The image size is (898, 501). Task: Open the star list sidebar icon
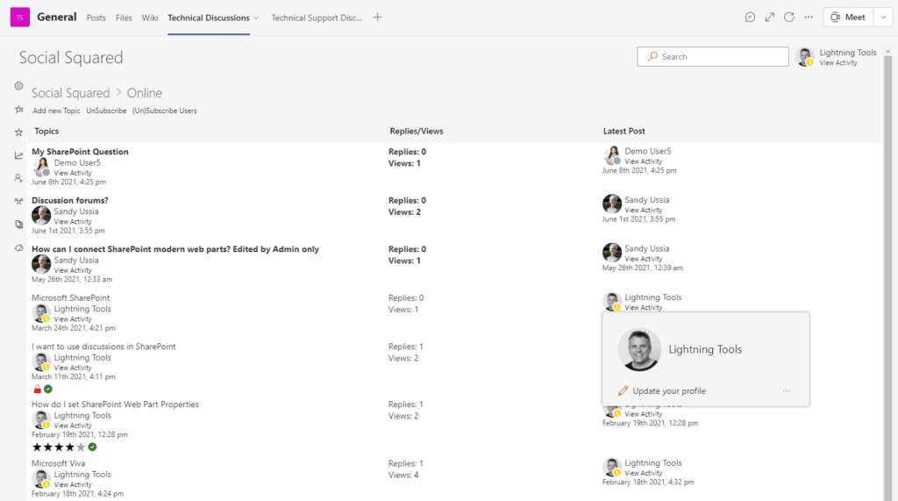point(18,109)
